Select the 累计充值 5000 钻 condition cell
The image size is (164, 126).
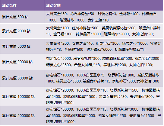click(22, 46)
